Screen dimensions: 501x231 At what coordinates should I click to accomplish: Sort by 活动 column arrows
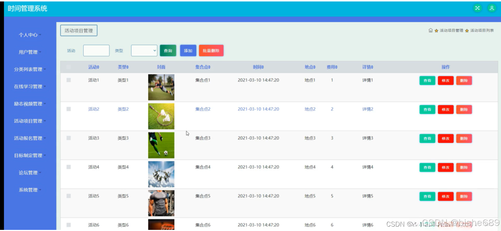[98, 67]
